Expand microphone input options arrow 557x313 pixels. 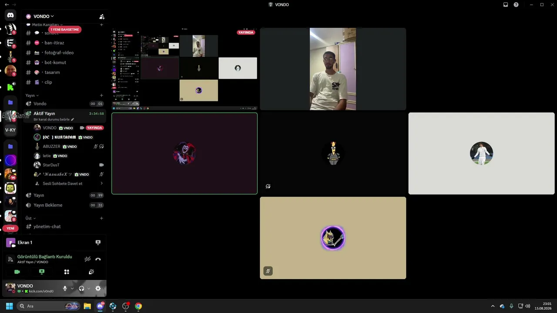pos(72,288)
